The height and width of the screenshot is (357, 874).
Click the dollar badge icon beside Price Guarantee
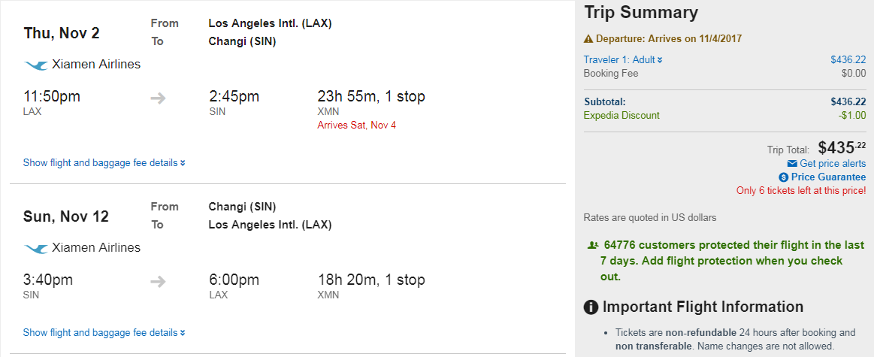784,177
